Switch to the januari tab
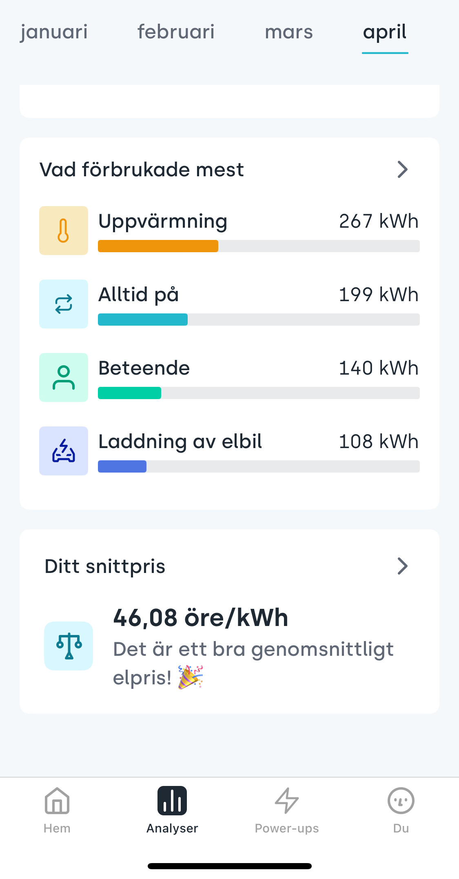 (x=54, y=32)
